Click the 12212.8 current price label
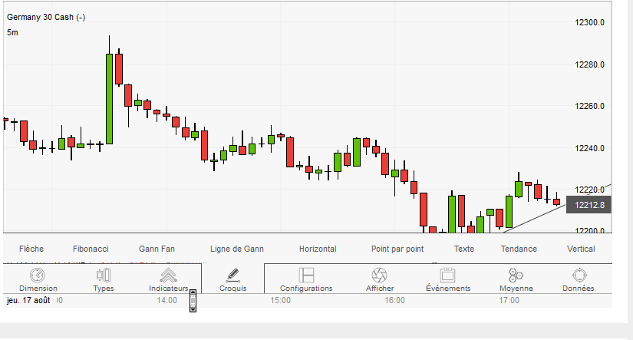633x340 pixels. pos(588,205)
